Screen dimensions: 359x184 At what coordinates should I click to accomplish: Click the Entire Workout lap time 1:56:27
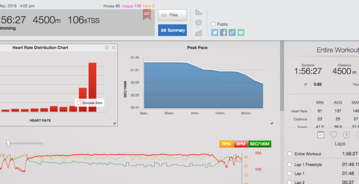(x=350, y=154)
